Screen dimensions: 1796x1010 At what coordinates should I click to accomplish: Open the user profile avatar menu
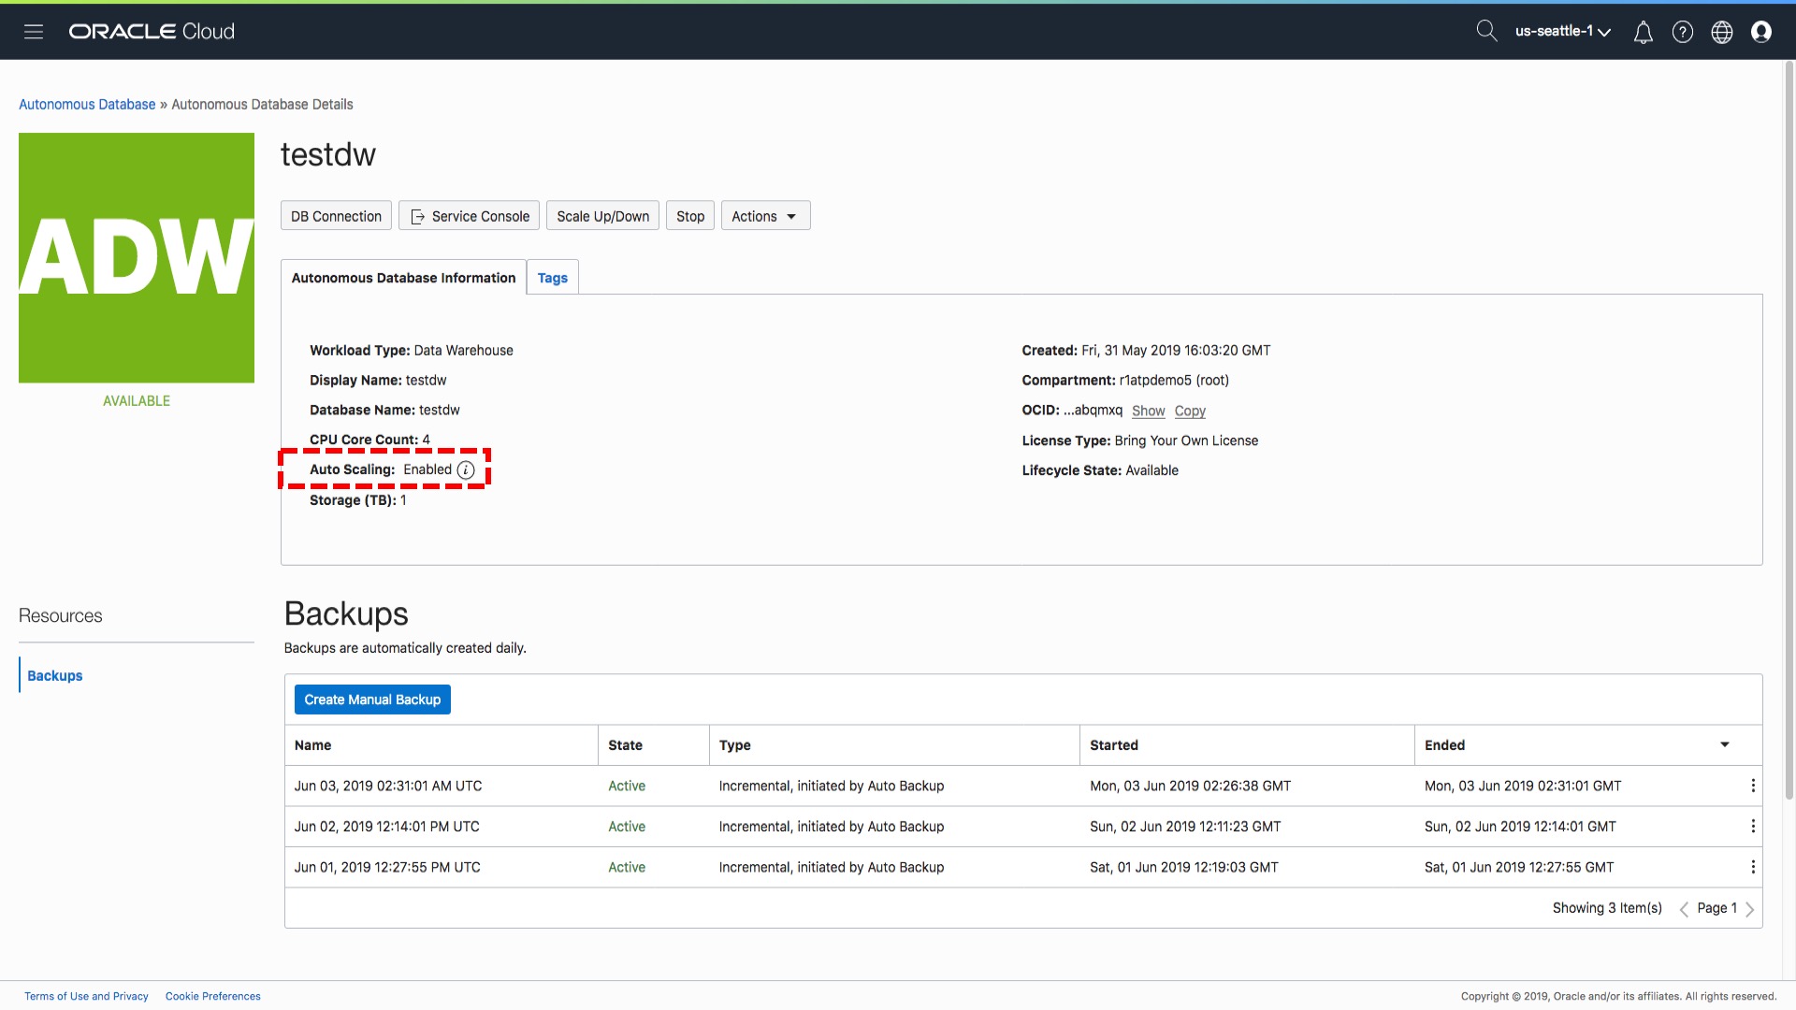point(1760,33)
